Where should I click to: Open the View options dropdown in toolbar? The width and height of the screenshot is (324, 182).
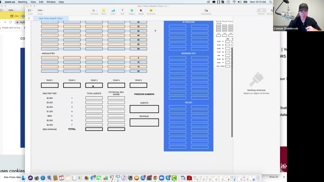coord(30,11)
